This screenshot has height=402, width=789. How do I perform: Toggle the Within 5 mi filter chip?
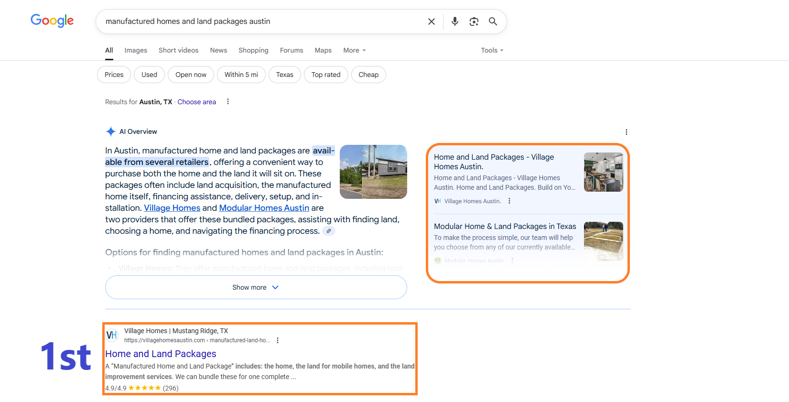click(x=241, y=75)
